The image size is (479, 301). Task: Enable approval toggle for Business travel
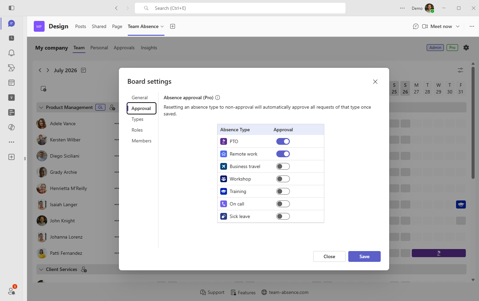(283, 166)
